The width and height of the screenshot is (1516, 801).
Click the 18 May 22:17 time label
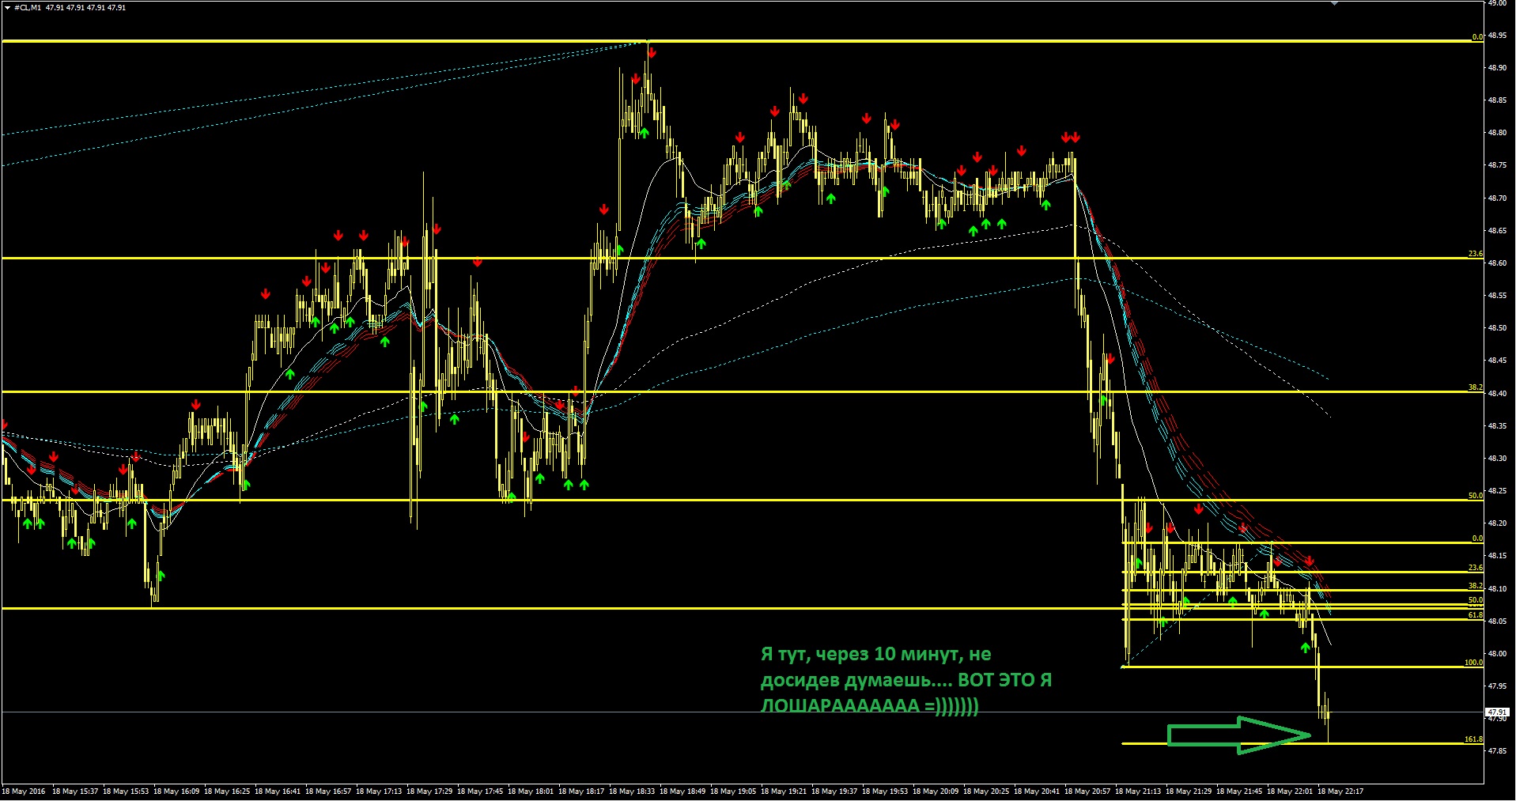coord(1340,792)
